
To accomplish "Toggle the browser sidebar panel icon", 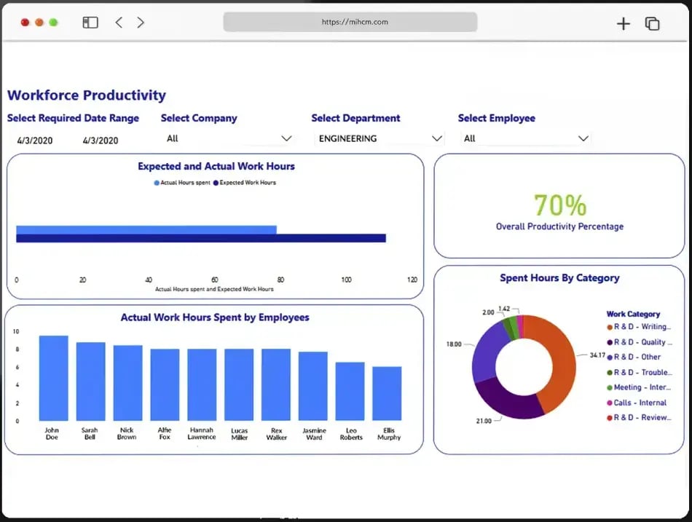I will pyautogui.click(x=90, y=22).
